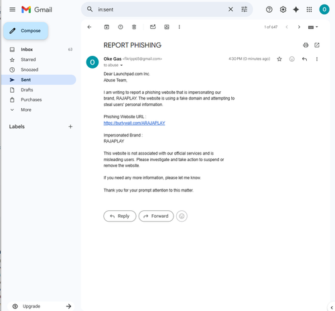Open the phishing URL link
The height and width of the screenshot is (311, 335).
(x=134, y=123)
